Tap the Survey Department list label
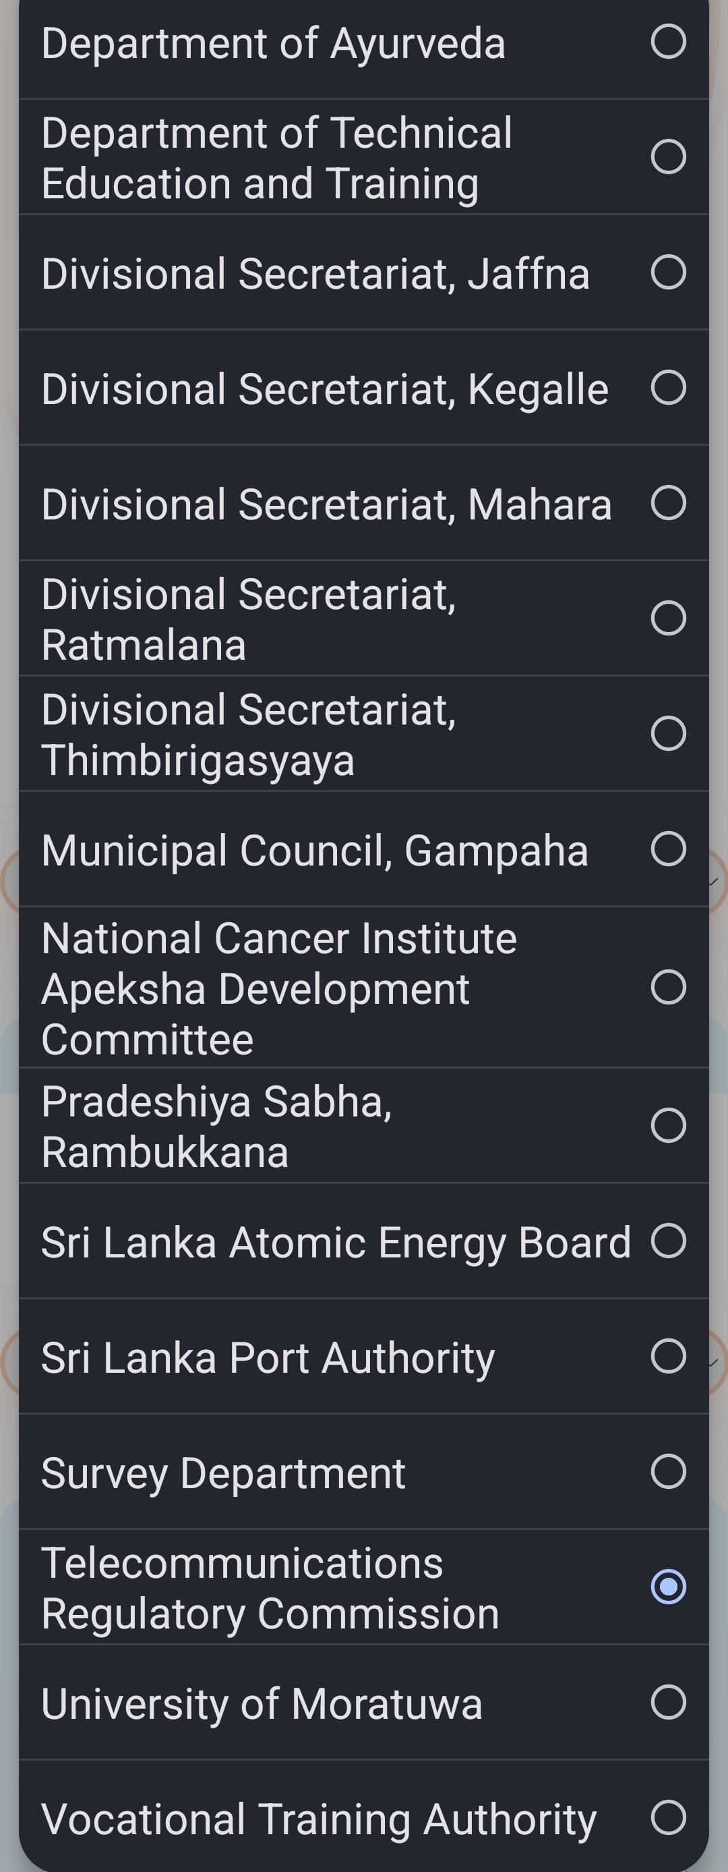 tap(223, 1475)
